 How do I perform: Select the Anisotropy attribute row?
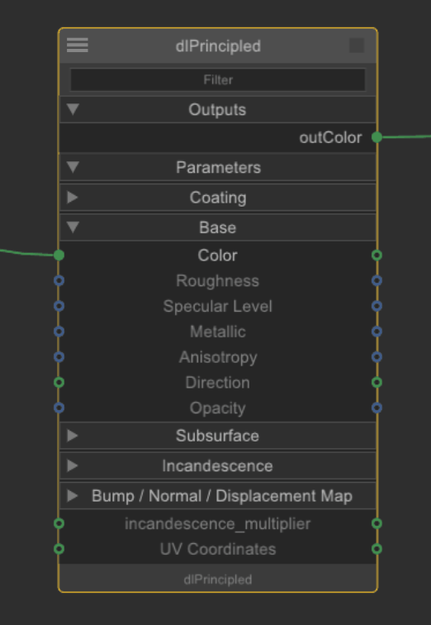tap(218, 357)
